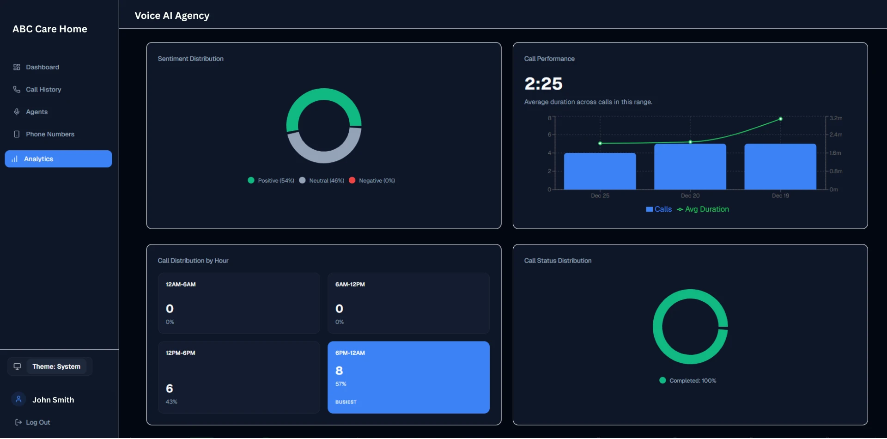Click the red Negative (0%) legend dot
The height and width of the screenshot is (439, 887).
(x=352, y=181)
